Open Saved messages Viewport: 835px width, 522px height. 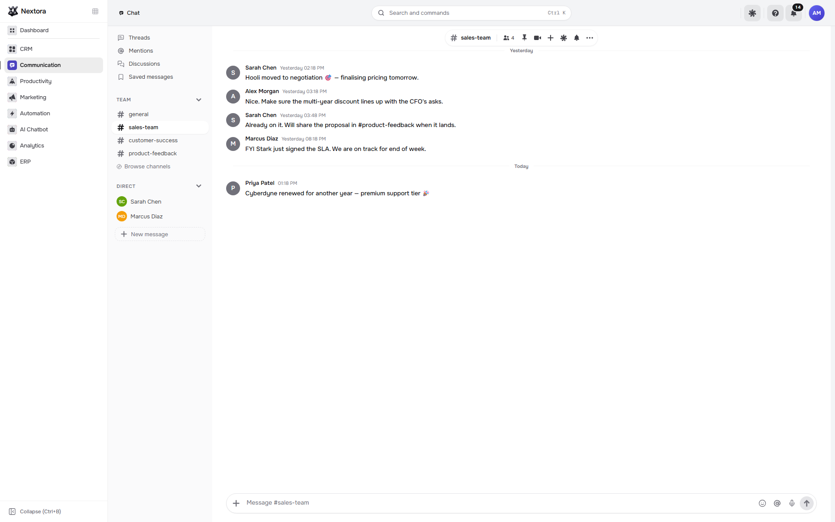coord(160,77)
